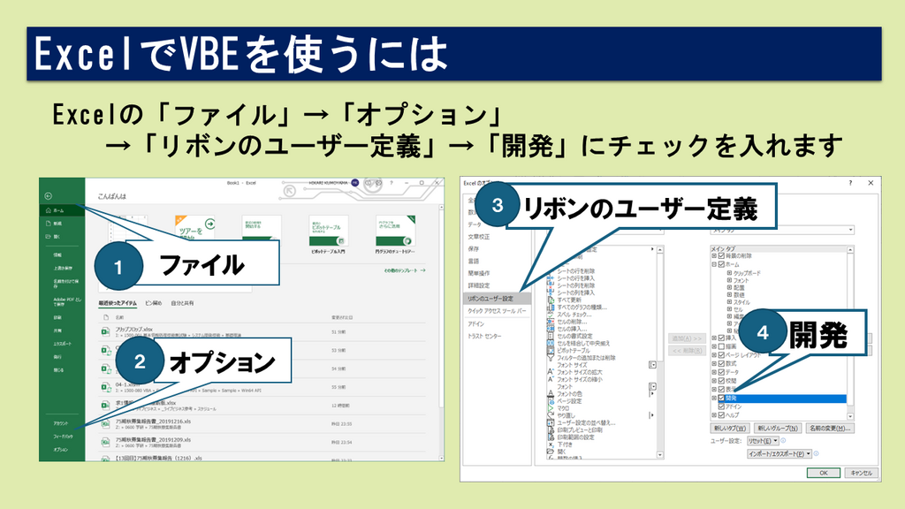The image size is (905, 509).
Task: Click the 新しいグループ(N) button
Action: pos(778,429)
